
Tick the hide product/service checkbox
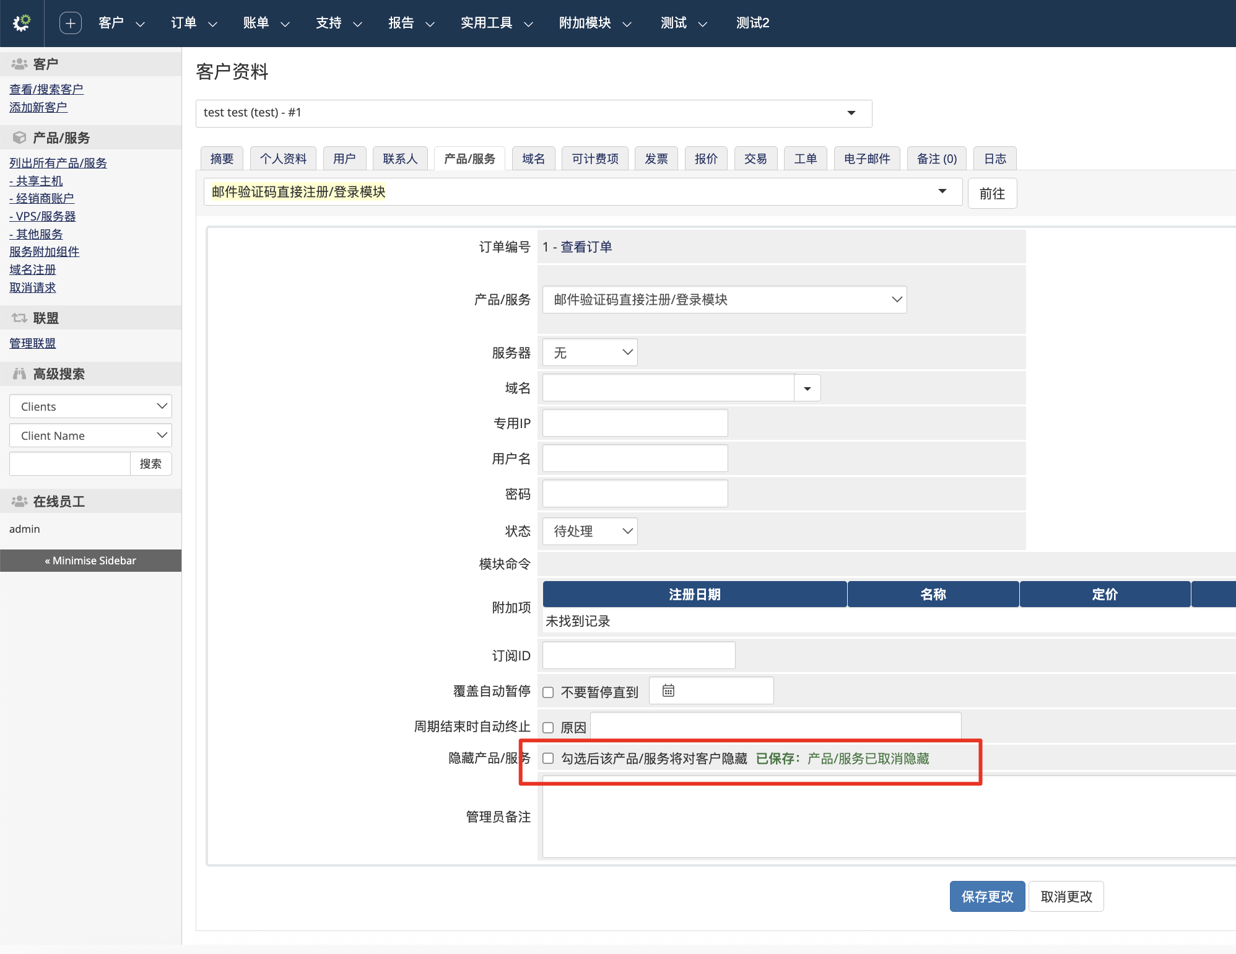[548, 758]
